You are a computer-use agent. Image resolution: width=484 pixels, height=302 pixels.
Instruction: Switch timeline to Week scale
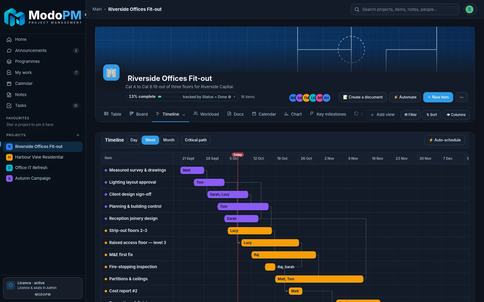pyautogui.click(x=150, y=140)
